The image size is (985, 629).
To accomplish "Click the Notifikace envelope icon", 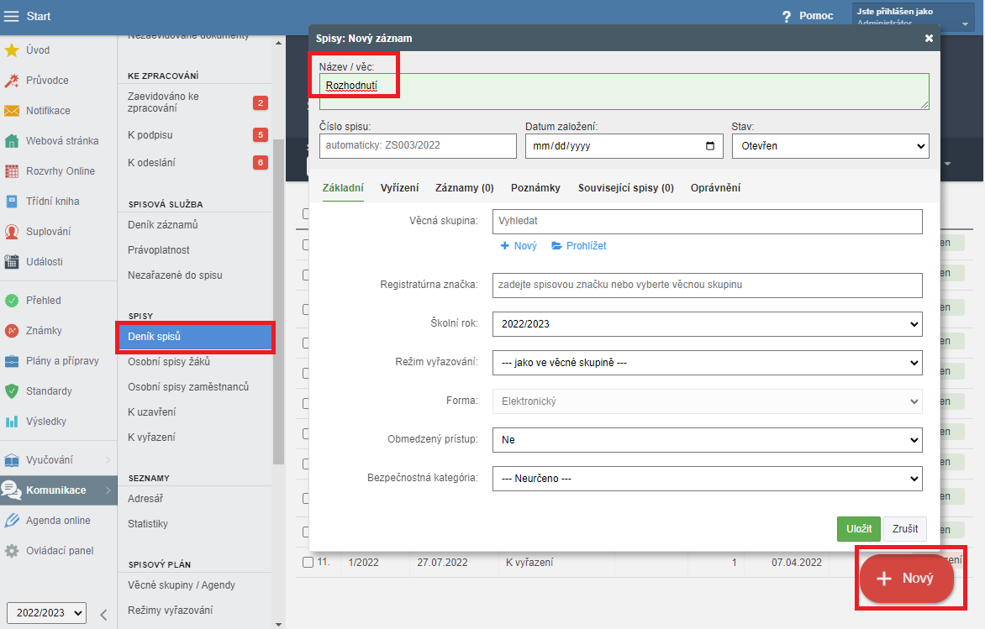I will [x=12, y=111].
